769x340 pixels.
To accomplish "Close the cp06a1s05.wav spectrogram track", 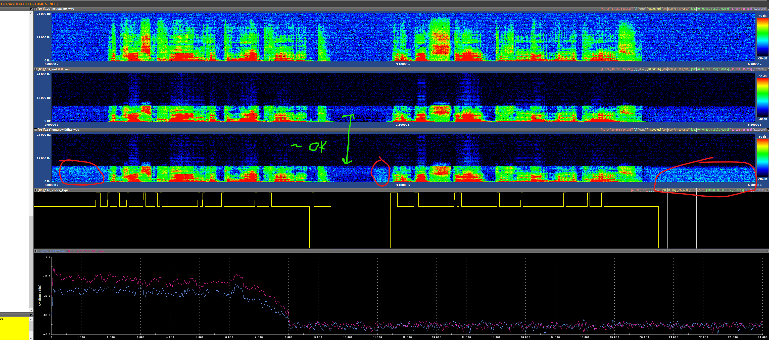I will [x=767, y=9].
